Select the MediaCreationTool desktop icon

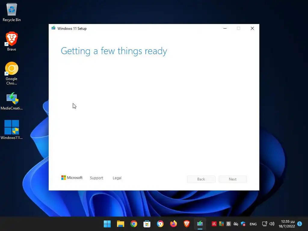pyautogui.click(x=12, y=101)
